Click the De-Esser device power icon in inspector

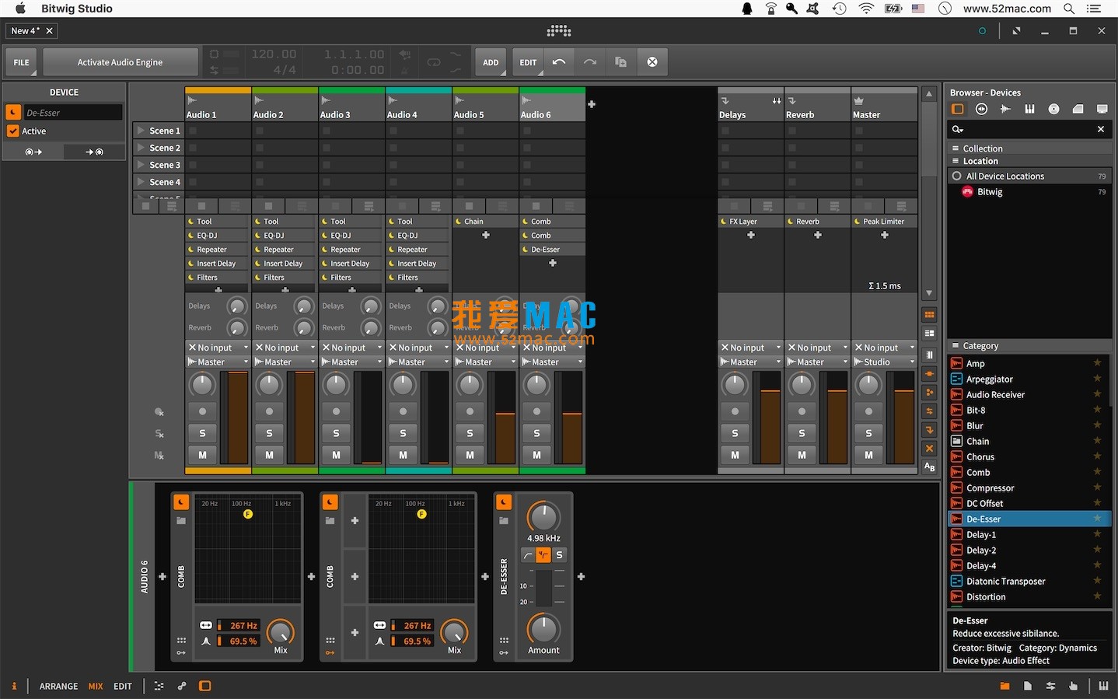point(13,113)
